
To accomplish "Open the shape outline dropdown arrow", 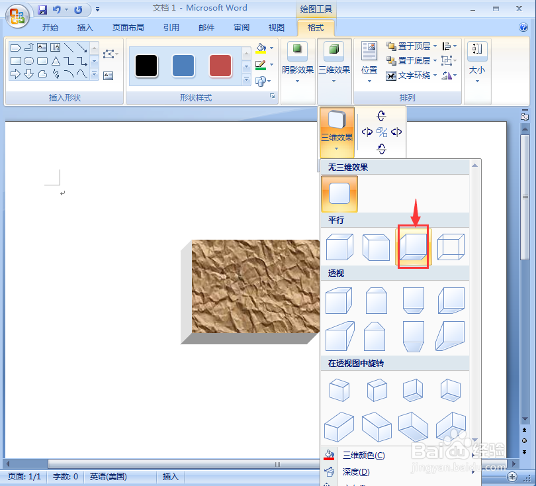I will coord(272,64).
